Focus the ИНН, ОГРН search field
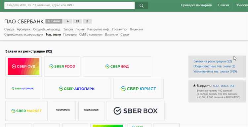248x127 pixels. 69,6
